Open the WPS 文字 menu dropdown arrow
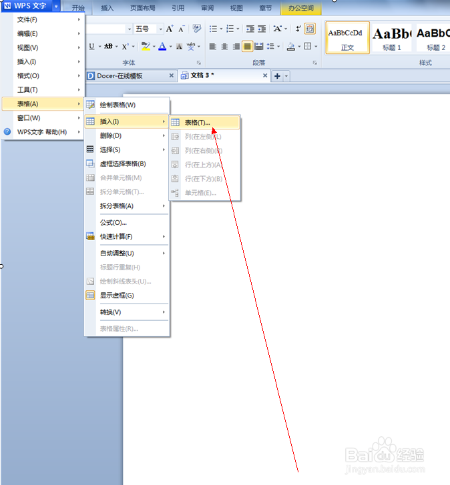This screenshot has width=450, height=485. pyautogui.click(x=56, y=6)
